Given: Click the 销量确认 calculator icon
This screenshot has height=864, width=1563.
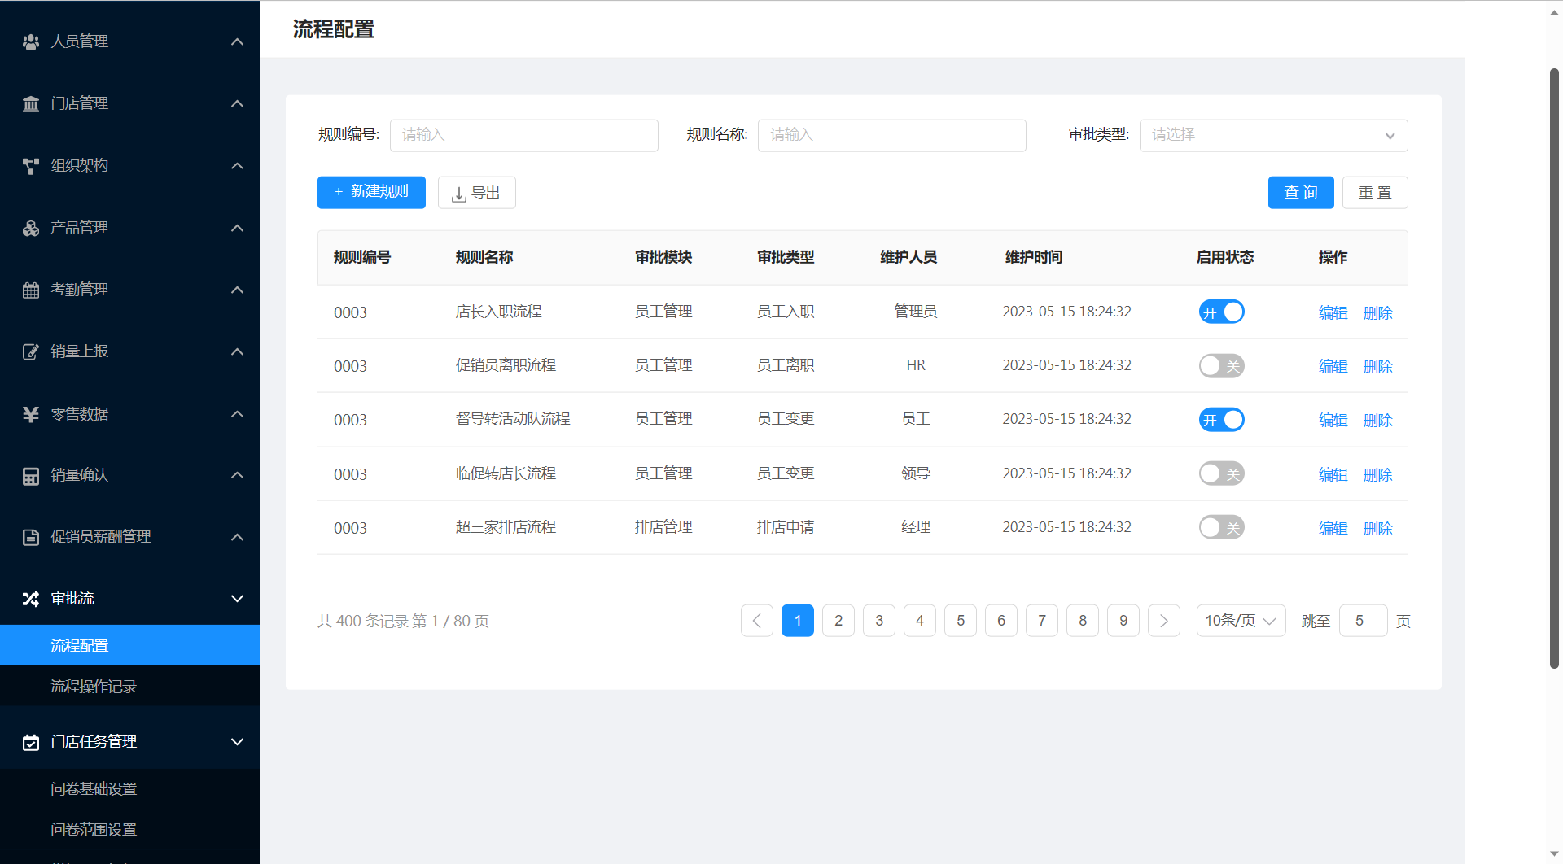Looking at the screenshot, I should tap(31, 476).
